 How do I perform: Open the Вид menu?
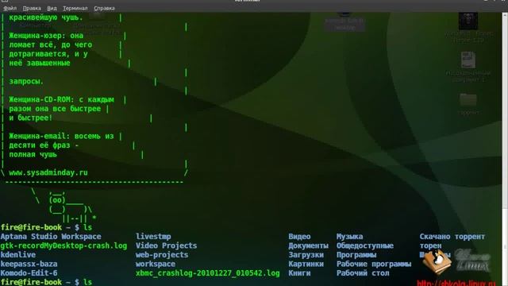(52, 8)
